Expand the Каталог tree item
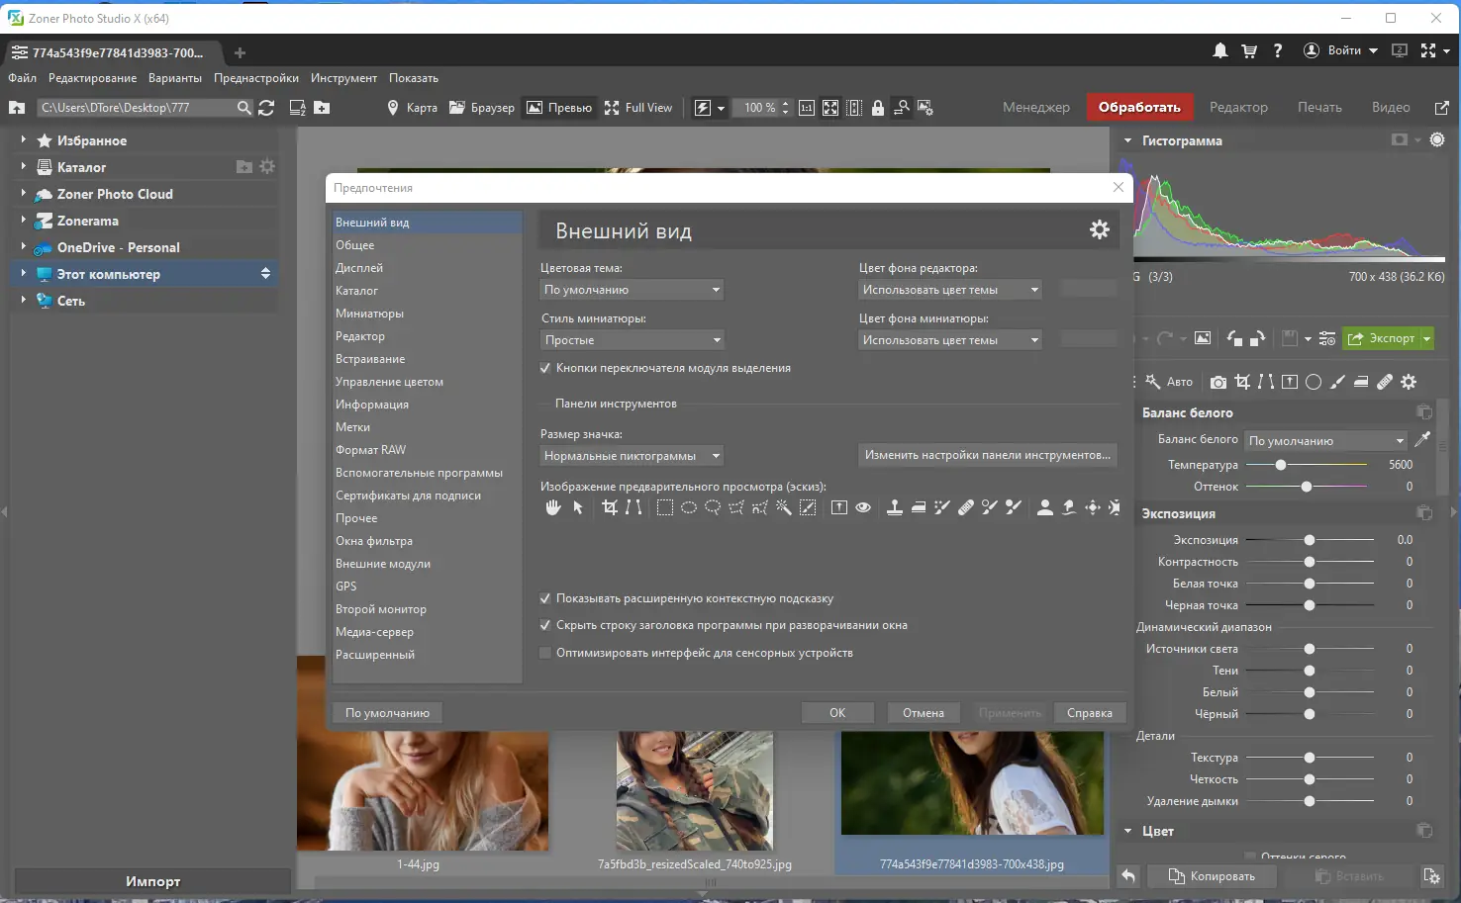Viewport: 1461px width, 903px height. 23,167
